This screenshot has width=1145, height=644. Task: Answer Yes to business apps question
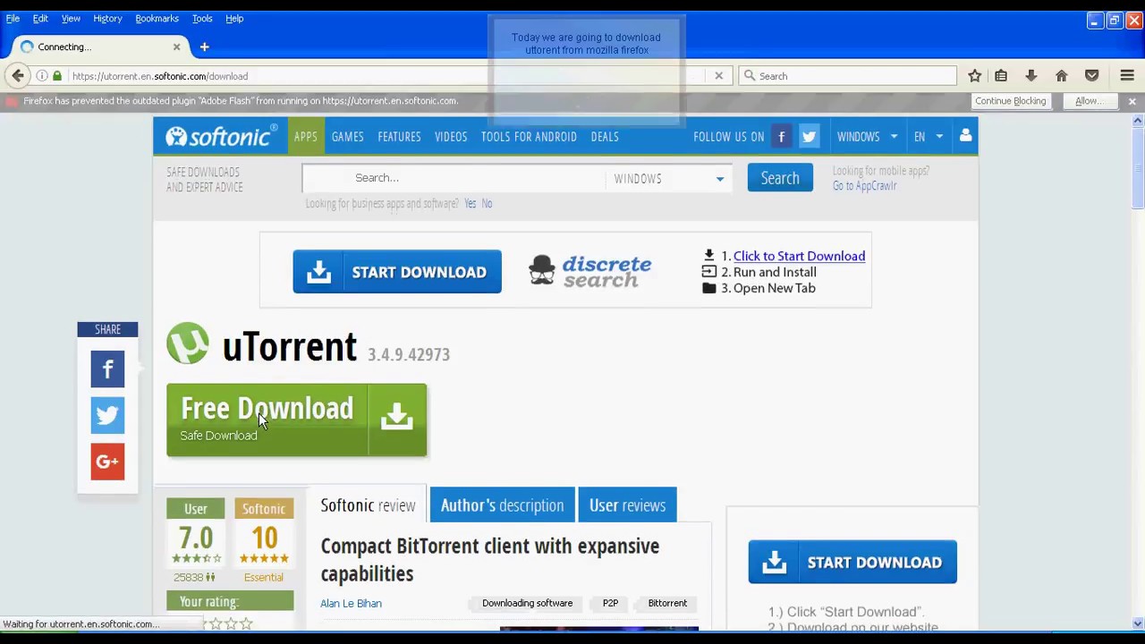(470, 204)
